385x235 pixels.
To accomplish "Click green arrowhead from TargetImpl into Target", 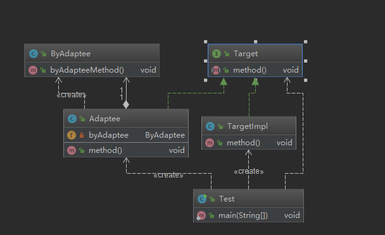I will point(255,81).
